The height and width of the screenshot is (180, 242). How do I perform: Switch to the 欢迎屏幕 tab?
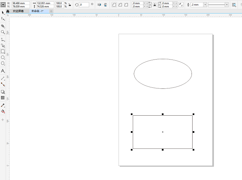pyautogui.click(x=18, y=11)
